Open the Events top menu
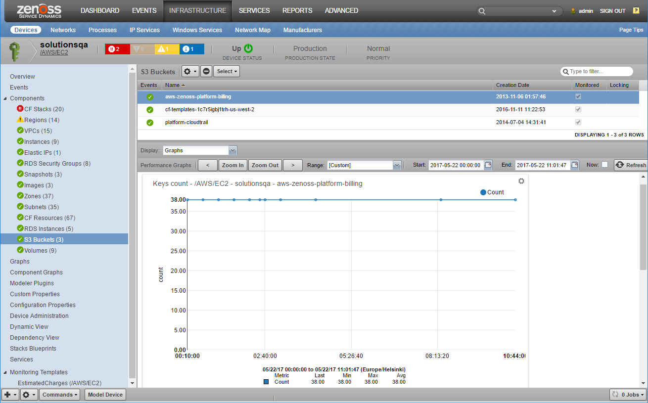The height and width of the screenshot is (403, 648). (144, 10)
